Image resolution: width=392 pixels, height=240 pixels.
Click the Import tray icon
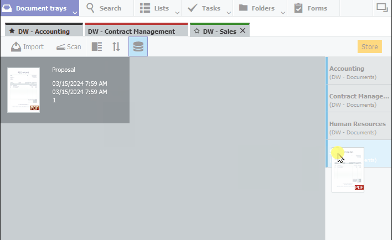[x=16, y=47]
